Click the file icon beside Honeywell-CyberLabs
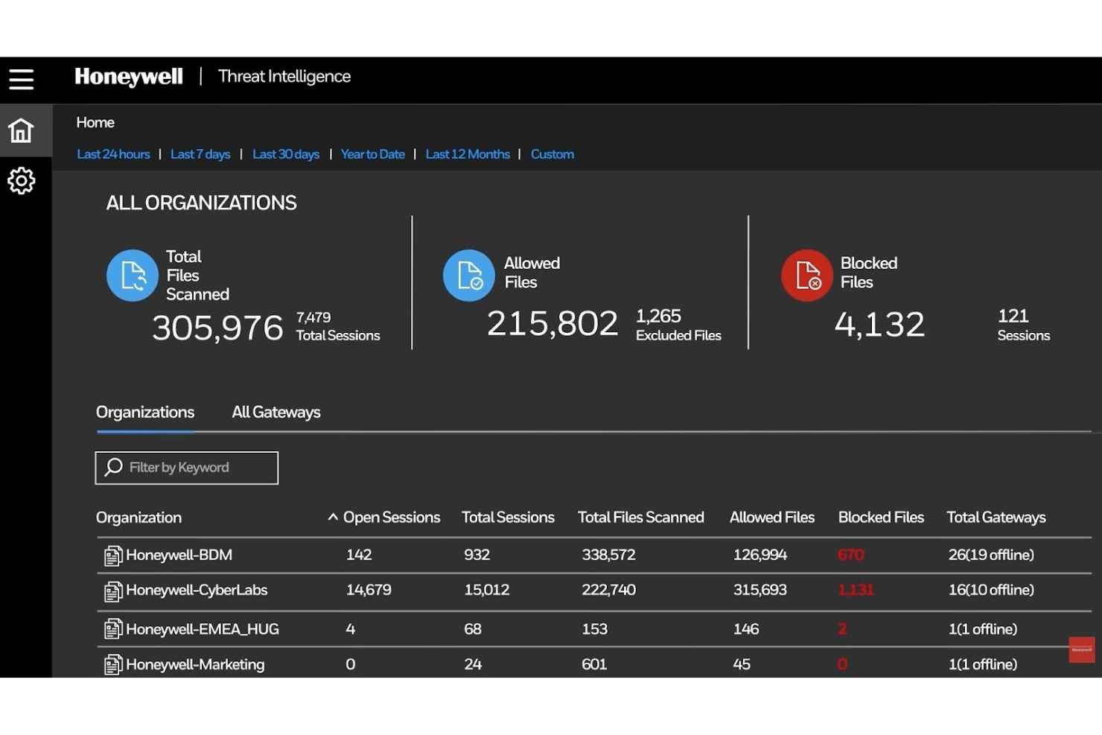Screen dimensions: 1102x735 (112, 590)
